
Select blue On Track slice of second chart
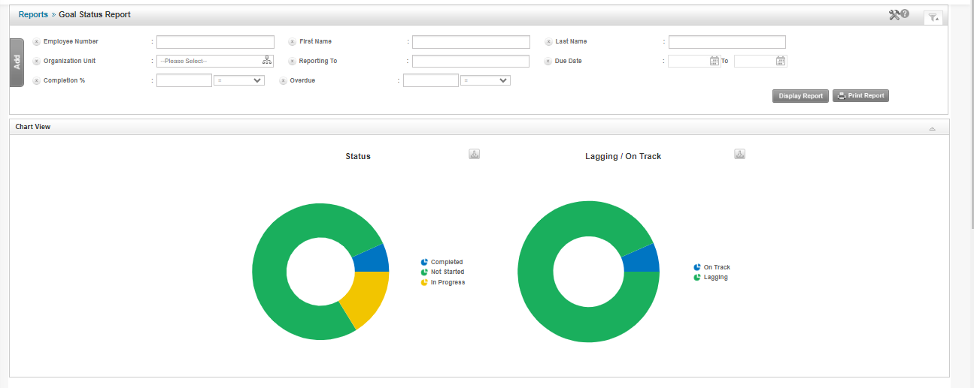[642, 259]
